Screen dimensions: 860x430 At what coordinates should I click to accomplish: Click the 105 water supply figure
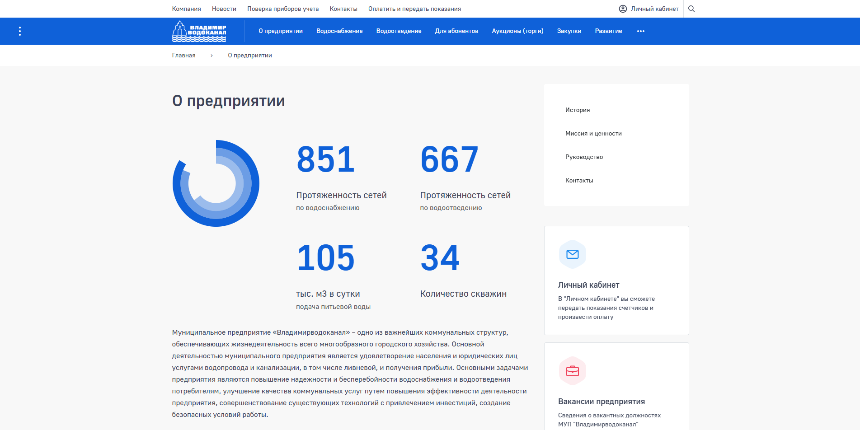(x=326, y=257)
